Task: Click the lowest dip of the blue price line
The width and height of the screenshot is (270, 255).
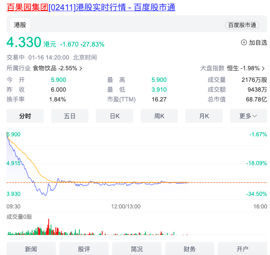Action: pos(46,195)
